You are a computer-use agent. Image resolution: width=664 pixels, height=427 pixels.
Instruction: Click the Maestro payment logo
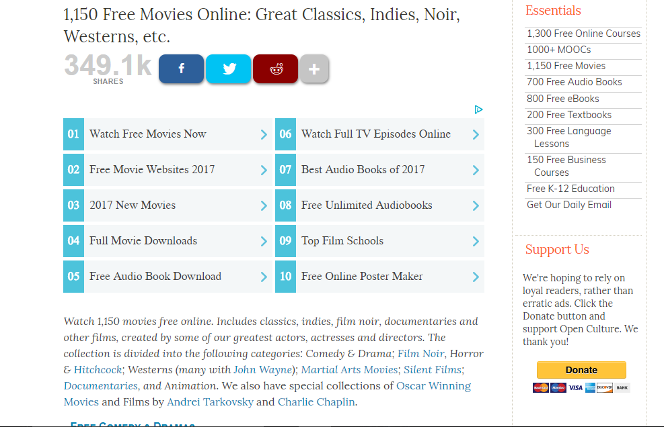pos(558,387)
